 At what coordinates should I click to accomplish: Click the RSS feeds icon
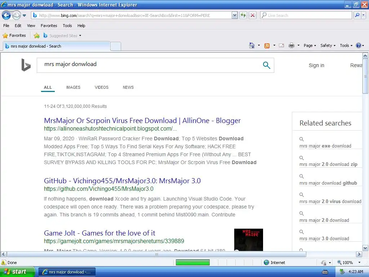point(267,46)
